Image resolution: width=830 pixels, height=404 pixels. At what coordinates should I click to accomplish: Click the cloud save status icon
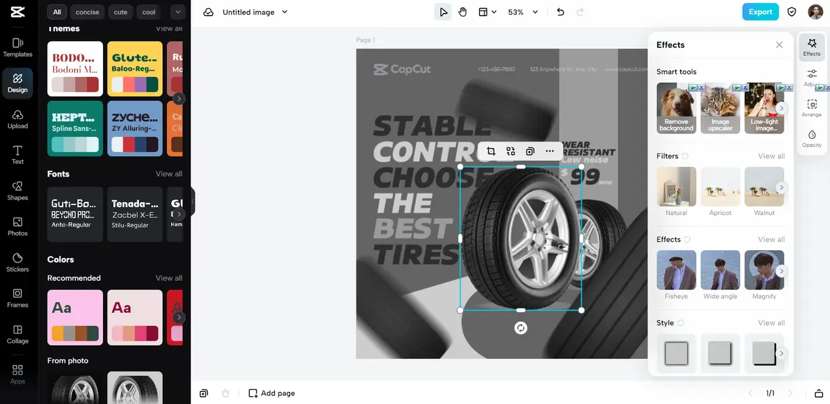click(209, 12)
